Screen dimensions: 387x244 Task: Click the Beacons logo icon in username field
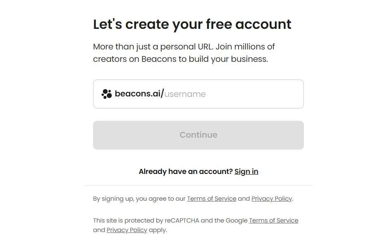click(x=107, y=94)
